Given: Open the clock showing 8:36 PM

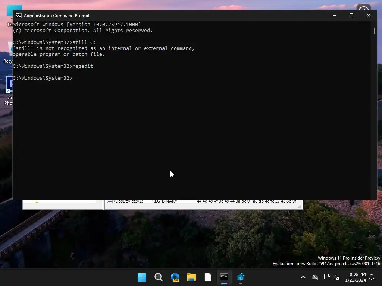Looking at the screenshot, I should 356,277.
